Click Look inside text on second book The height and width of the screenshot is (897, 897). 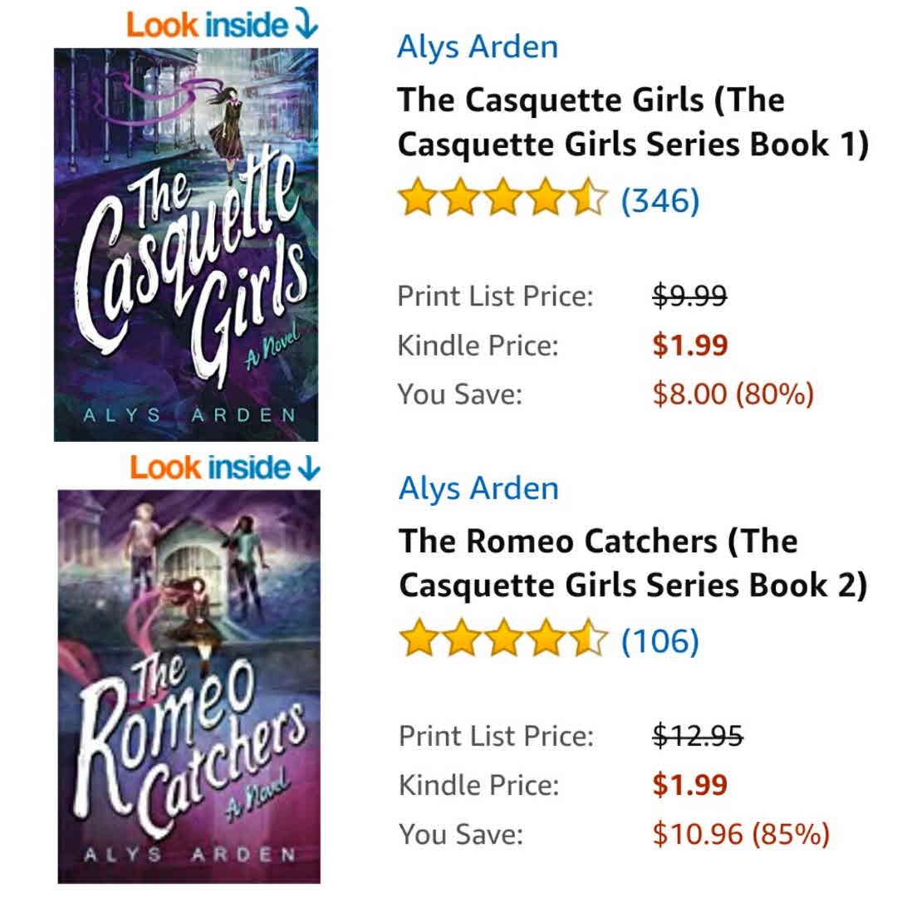(x=210, y=468)
